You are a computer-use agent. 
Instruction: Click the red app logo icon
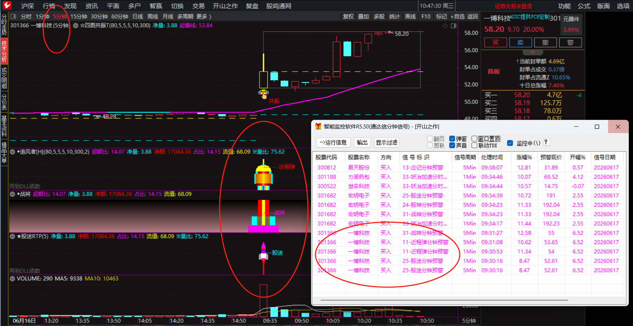[x=6, y=5]
